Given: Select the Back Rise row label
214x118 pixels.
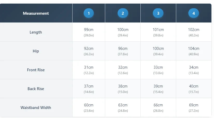Looking at the screenshot, I should [x=36, y=89].
